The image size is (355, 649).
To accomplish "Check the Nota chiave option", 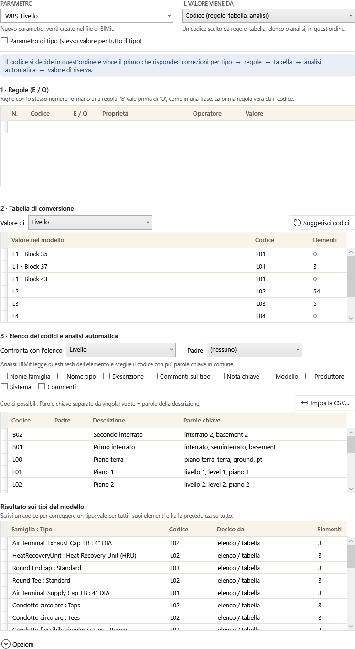I will tap(221, 376).
